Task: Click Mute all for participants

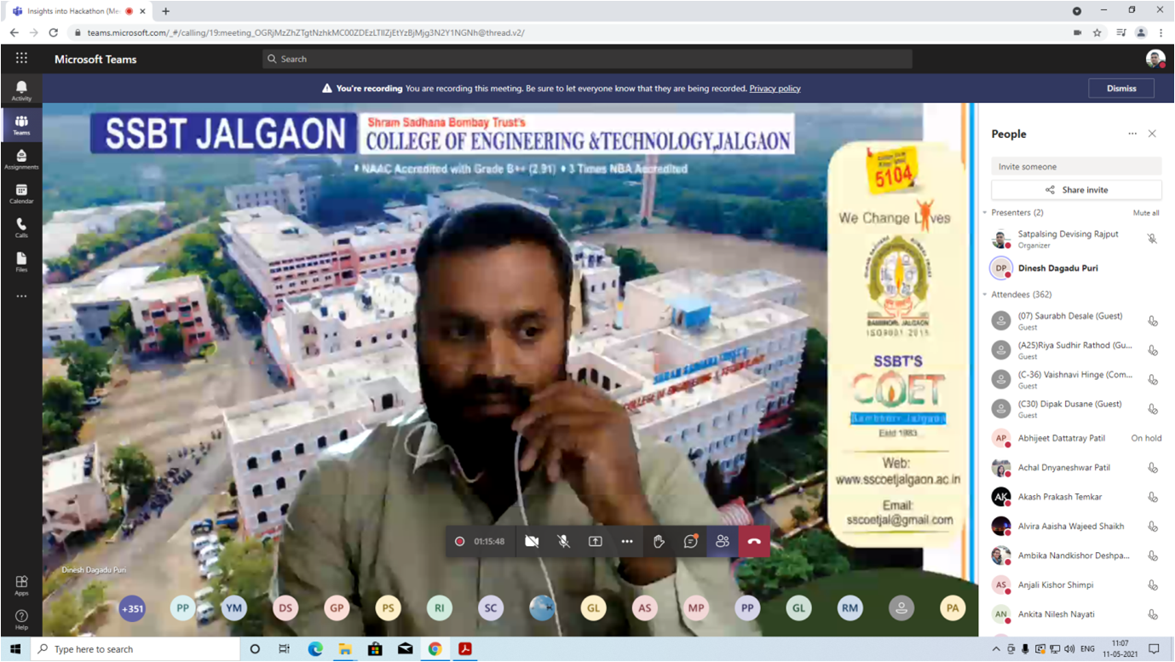Action: pyautogui.click(x=1146, y=213)
